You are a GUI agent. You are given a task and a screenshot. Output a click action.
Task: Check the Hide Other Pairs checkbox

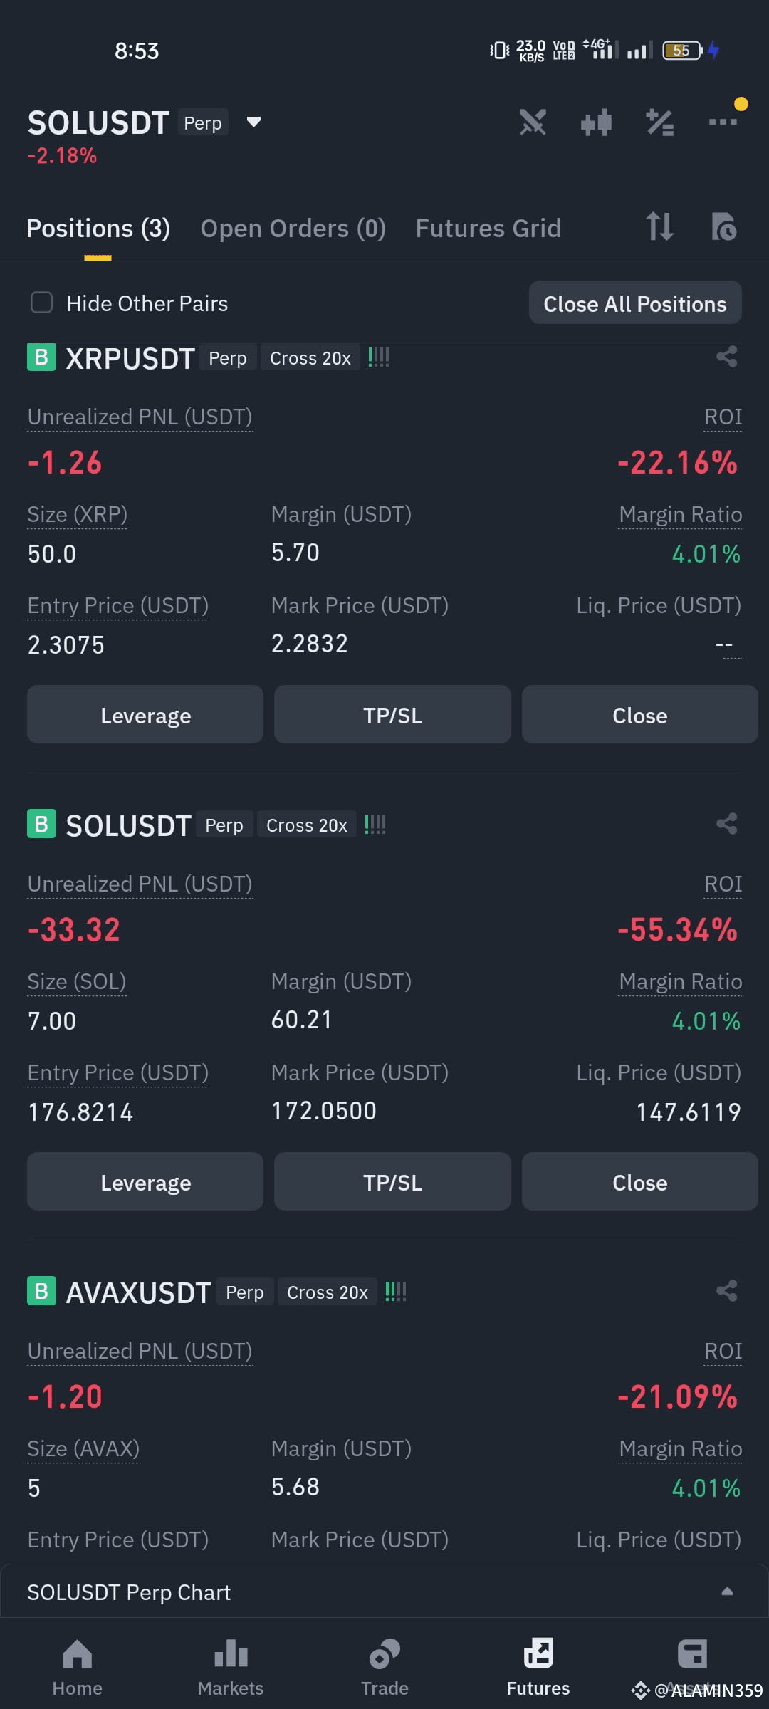(x=42, y=303)
